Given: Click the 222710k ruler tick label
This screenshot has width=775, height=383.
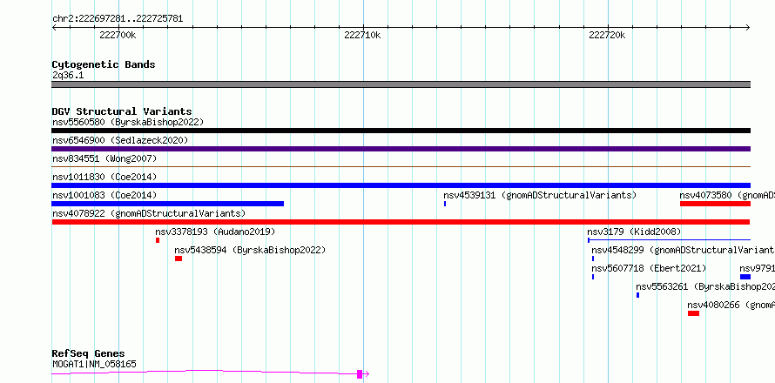Looking at the screenshot, I should [x=362, y=35].
